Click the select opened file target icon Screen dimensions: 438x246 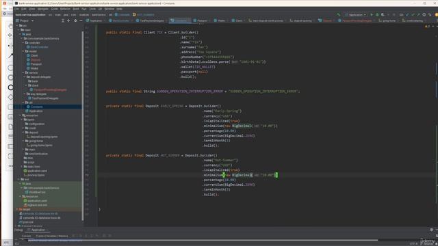(68, 20)
